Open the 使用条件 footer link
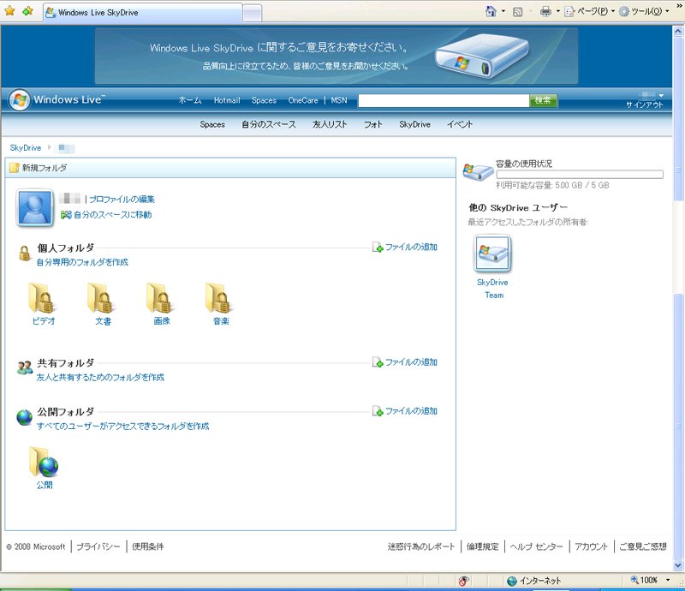The width and height of the screenshot is (685, 591). [x=148, y=546]
